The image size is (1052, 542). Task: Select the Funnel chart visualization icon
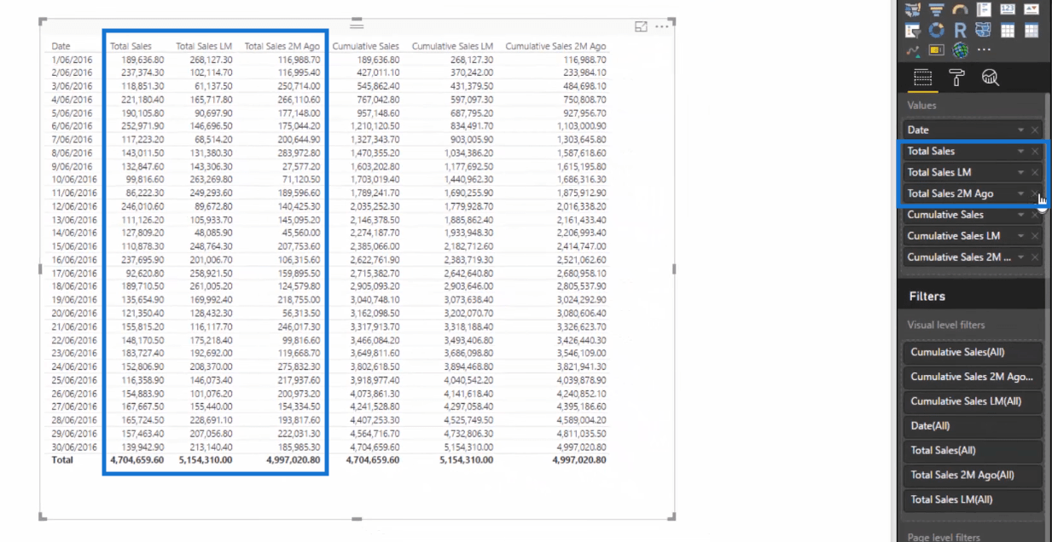coord(937,9)
